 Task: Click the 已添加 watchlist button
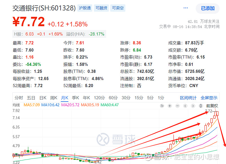tap(208, 8)
